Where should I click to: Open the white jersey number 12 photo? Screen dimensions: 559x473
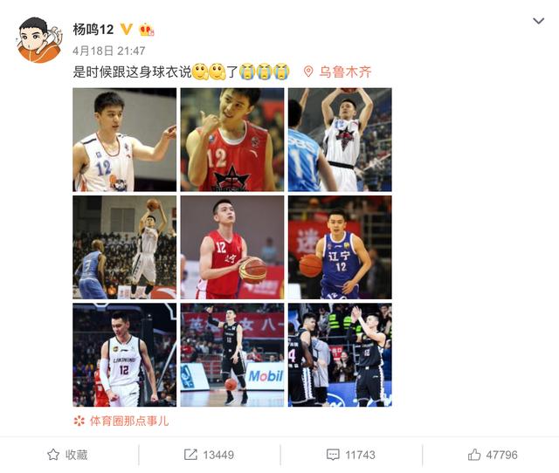tap(124, 140)
